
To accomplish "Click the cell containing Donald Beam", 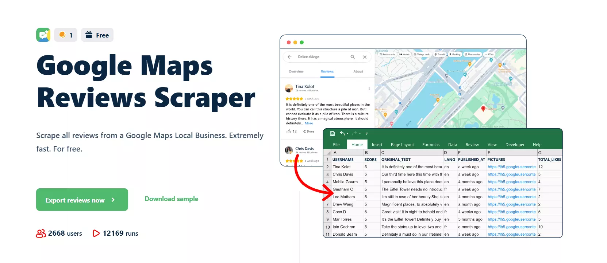I will click(347, 234).
